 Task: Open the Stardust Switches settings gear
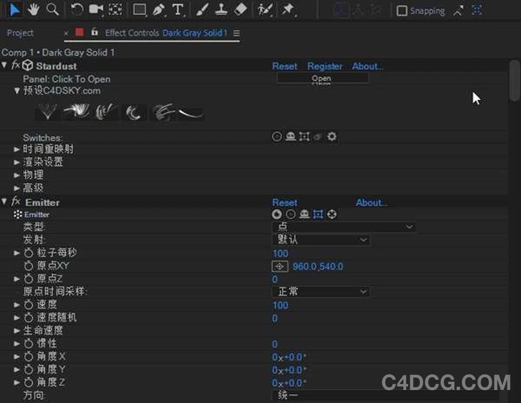[x=332, y=136]
